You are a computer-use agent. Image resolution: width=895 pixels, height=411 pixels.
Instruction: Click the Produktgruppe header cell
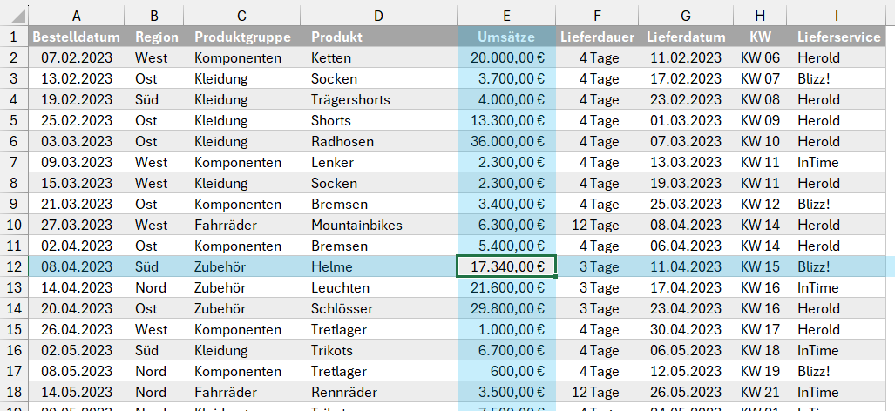click(x=241, y=37)
